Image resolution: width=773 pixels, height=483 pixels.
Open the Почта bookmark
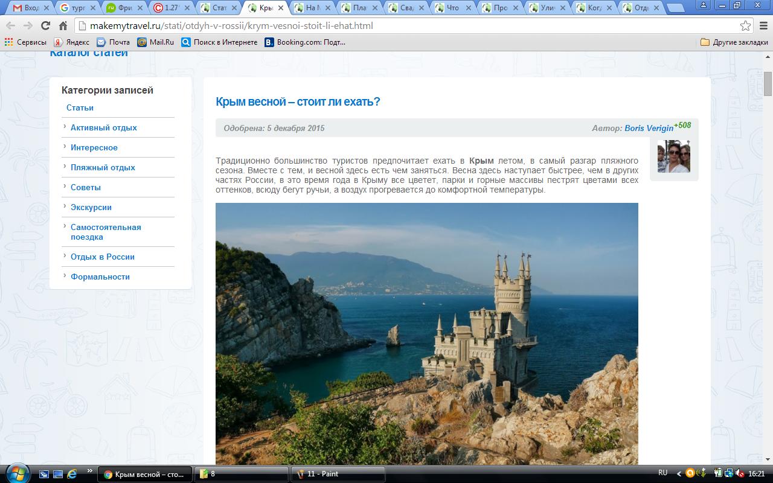[x=113, y=42]
